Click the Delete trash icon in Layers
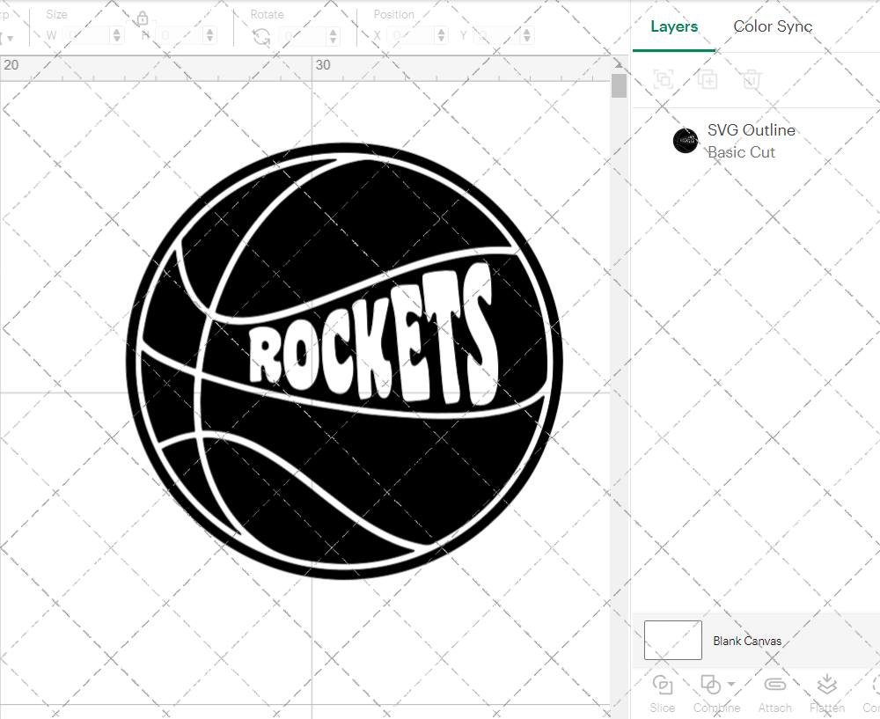880x719 pixels. (x=751, y=80)
